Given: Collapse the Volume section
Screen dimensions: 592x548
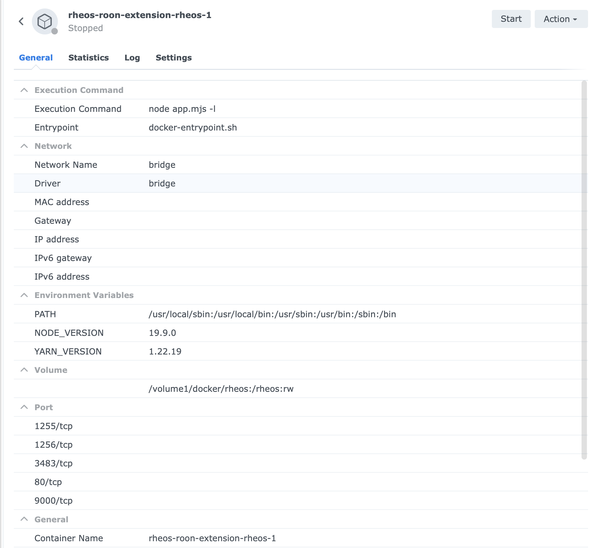Looking at the screenshot, I should pyautogui.click(x=24, y=370).
